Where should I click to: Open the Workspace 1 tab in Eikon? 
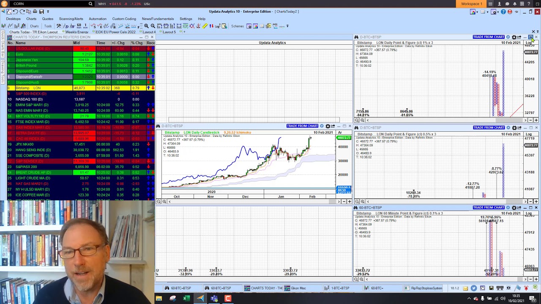coord(472,4)
